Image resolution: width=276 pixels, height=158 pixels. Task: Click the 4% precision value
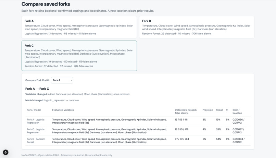[x=204, y=129]
